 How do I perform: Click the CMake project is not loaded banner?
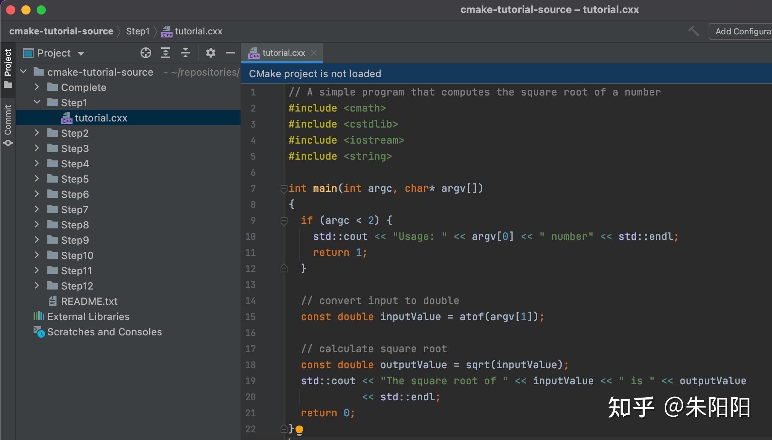[314, 73]
